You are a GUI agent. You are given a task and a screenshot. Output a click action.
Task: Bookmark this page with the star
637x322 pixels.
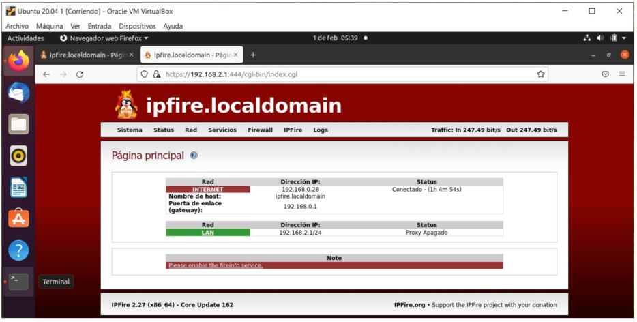[x=541, y=74]
